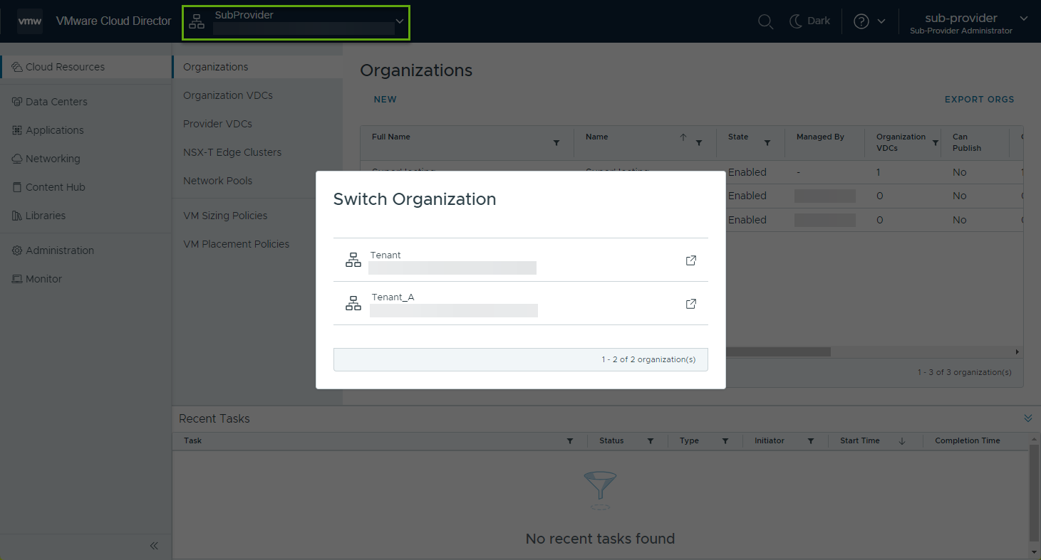Click the horizontal scrollbar right arrow
The width and height of the screenshot is (1041, 560).
1017,352
